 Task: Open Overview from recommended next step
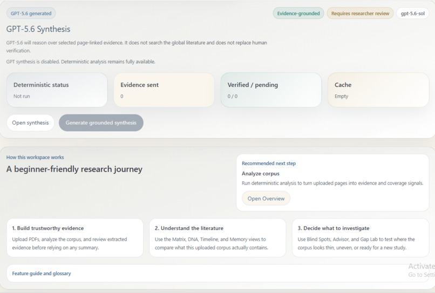[x=266, y=199]
